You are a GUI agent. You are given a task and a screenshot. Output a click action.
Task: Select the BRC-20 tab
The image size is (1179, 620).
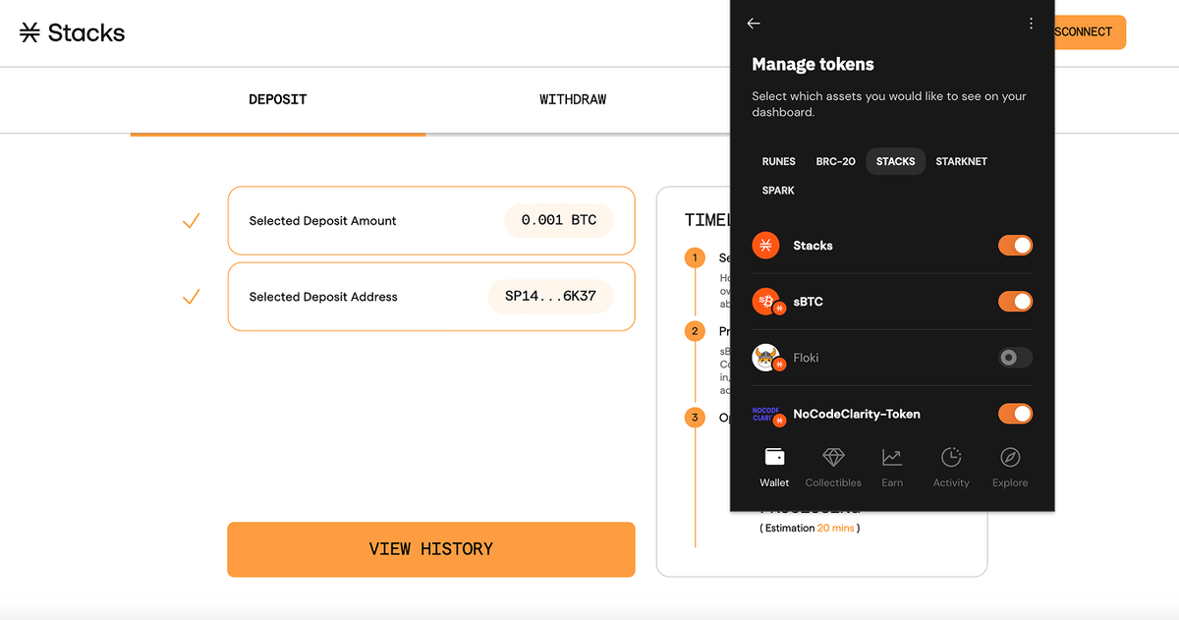coord(835,161)
